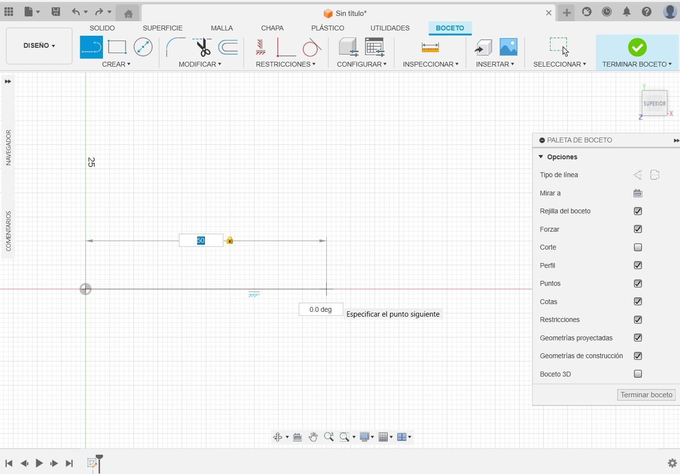The image size is (680, 474).
Task: Toggle the Rejilla del boceto checkbox
Action: point(638,211)
